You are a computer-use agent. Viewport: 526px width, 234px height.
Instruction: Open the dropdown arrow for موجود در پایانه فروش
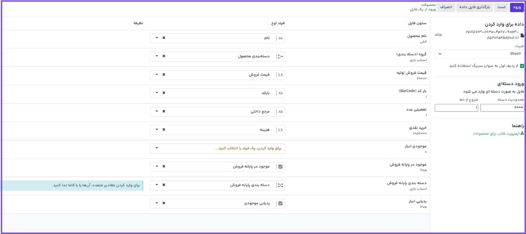157,167
